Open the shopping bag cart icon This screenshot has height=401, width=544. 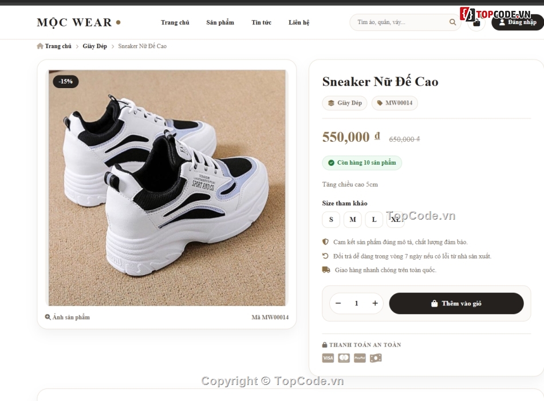click(x=476, y=23)
